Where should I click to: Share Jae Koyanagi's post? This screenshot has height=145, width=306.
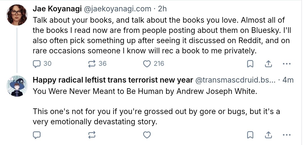[268, 64]
